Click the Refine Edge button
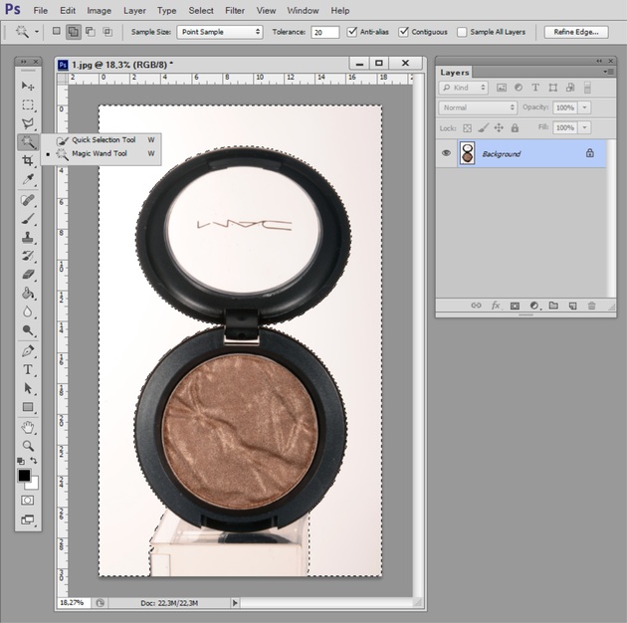Screen dimensions: 627x623 point(576,32)
